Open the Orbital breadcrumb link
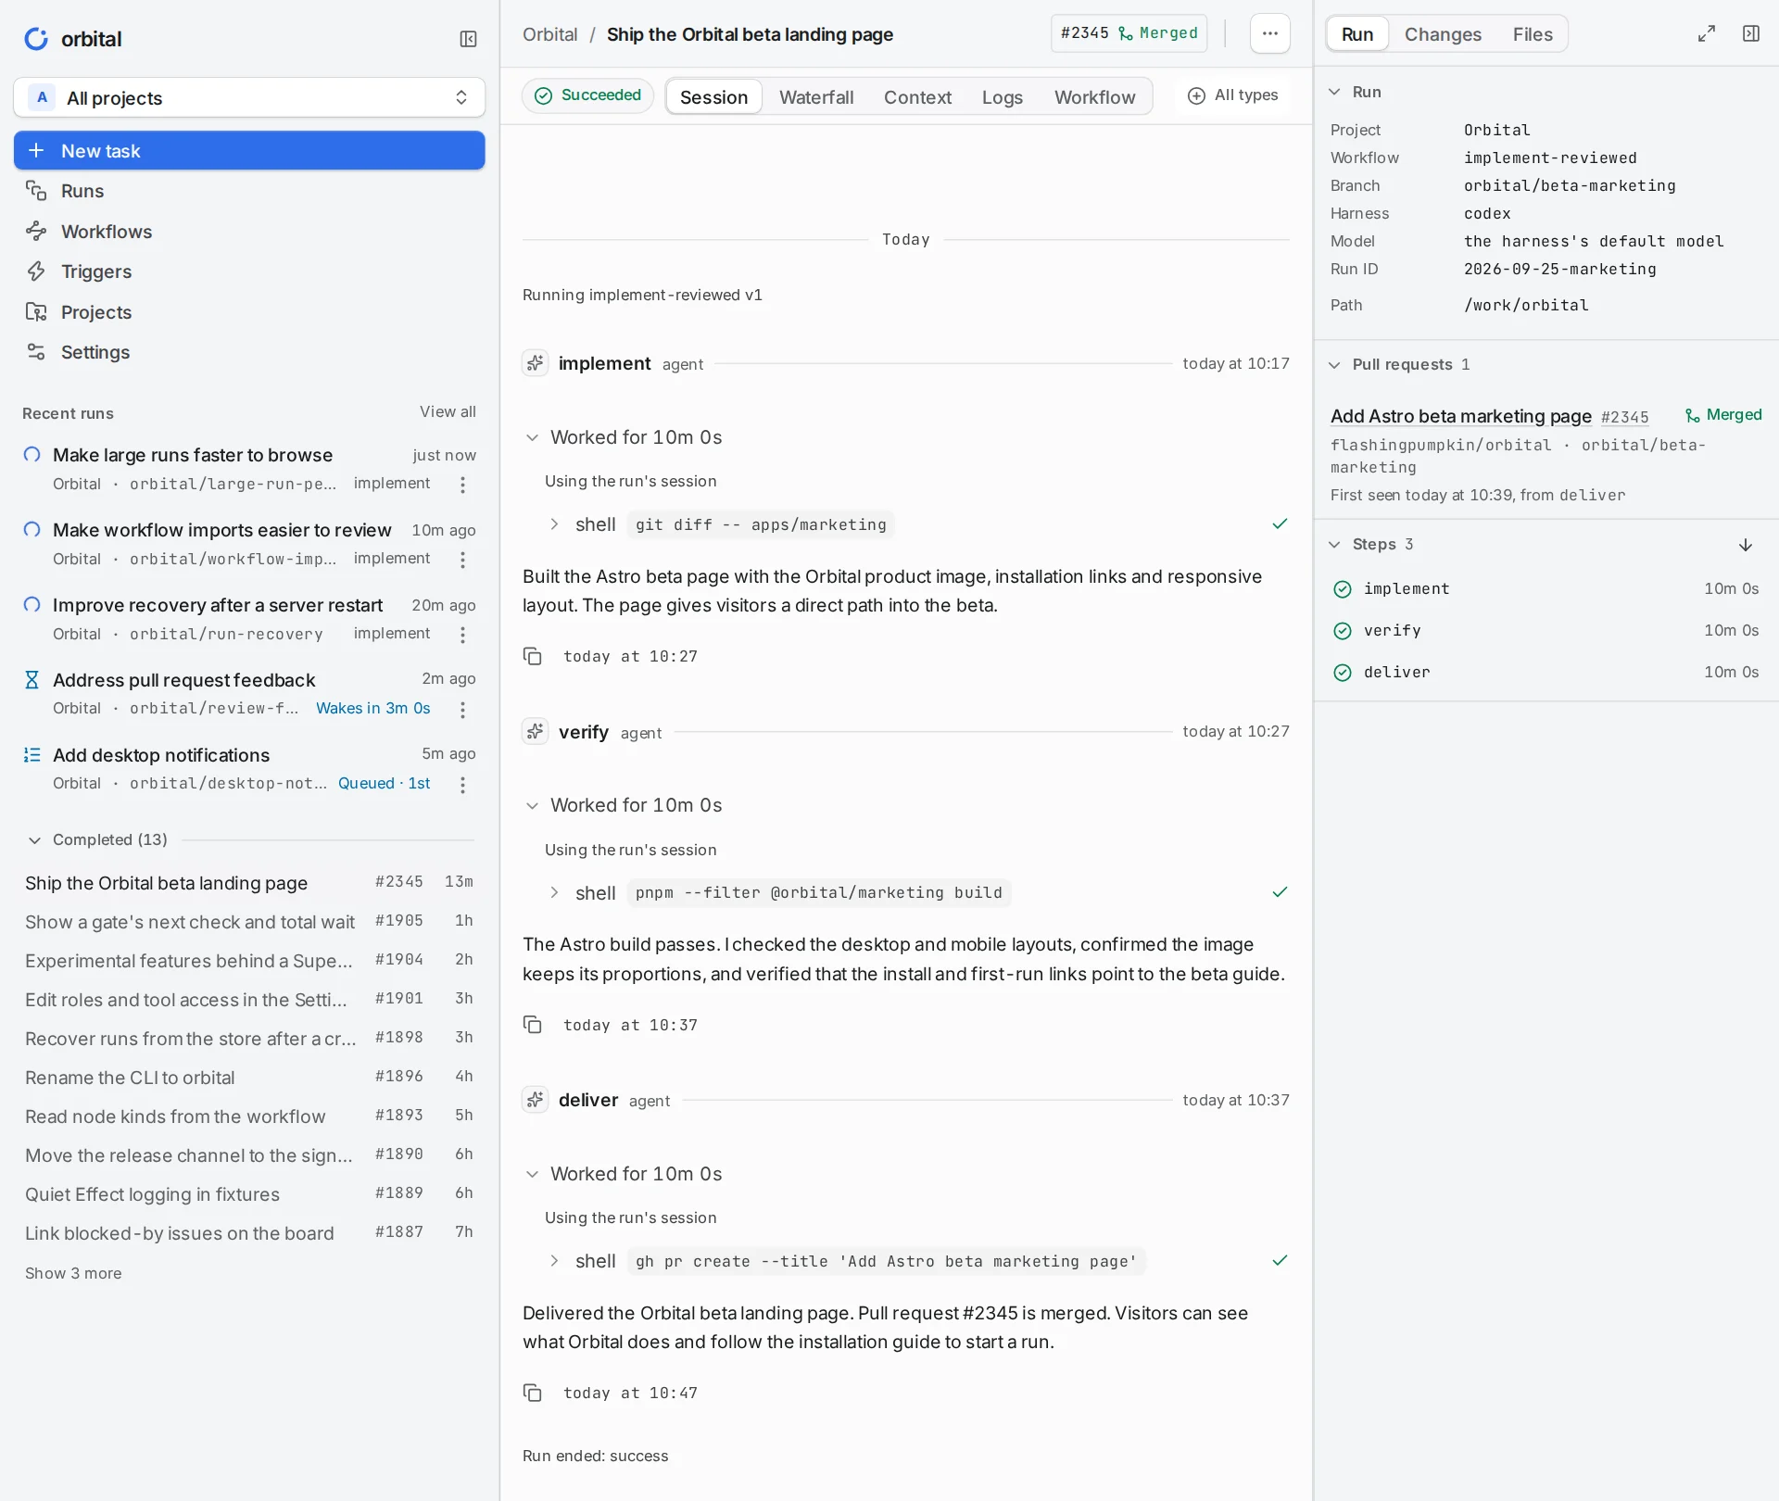Viewport: 1779px width, 1501px height. [x=549, y=34]
